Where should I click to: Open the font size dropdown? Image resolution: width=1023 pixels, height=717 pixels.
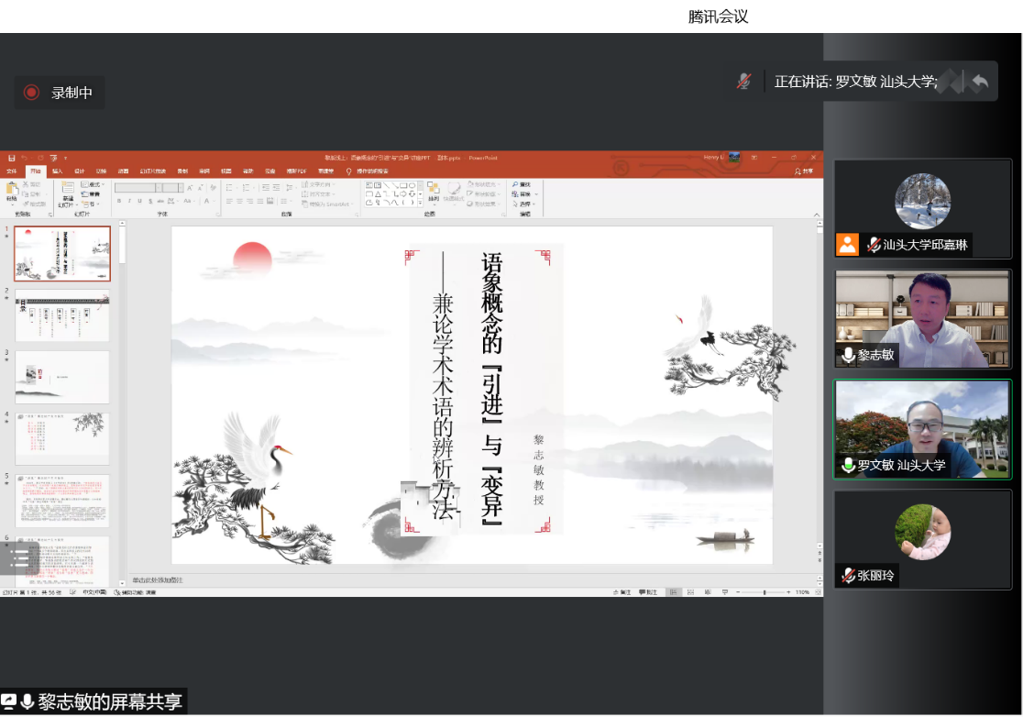(181, 188)
